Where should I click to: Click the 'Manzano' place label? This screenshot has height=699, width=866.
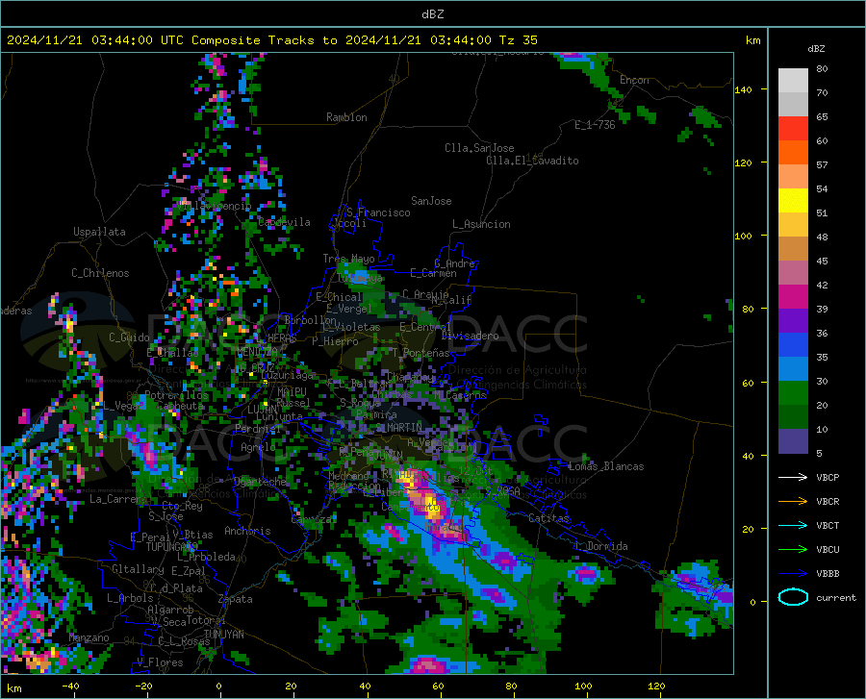pos(89,637)
